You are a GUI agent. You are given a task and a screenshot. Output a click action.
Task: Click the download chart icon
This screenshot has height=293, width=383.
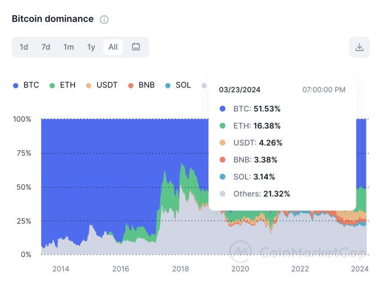[359, 47]
